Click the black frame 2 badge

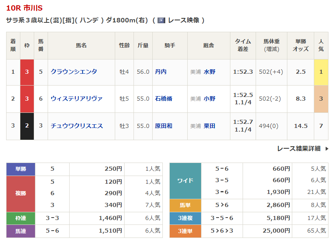point(27,126)
